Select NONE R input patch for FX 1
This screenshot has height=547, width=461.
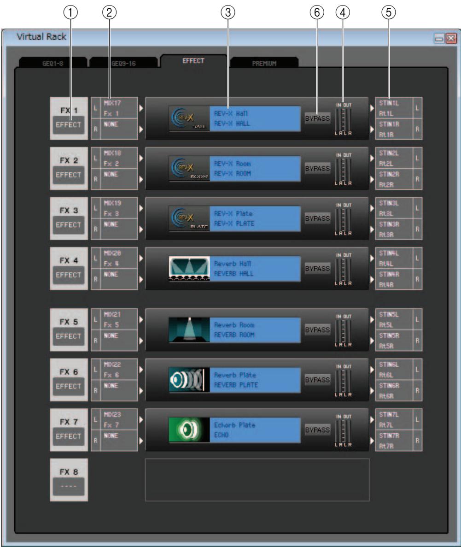pyautogui.click(x=119, y=129)
